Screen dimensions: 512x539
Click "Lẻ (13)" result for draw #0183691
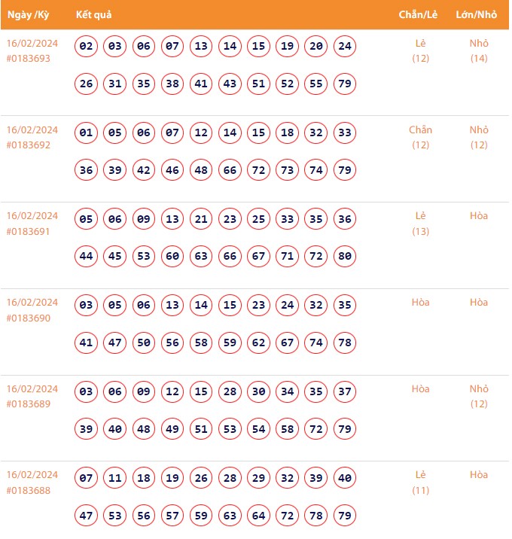coord(421,224)
